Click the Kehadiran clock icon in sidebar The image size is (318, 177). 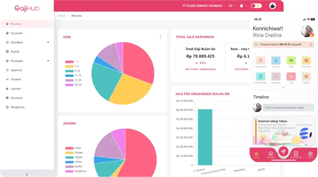(x=7, y=42)
